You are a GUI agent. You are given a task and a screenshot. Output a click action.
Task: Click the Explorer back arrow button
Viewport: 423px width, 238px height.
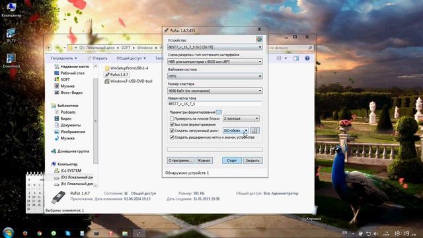[x=49, y=48]
